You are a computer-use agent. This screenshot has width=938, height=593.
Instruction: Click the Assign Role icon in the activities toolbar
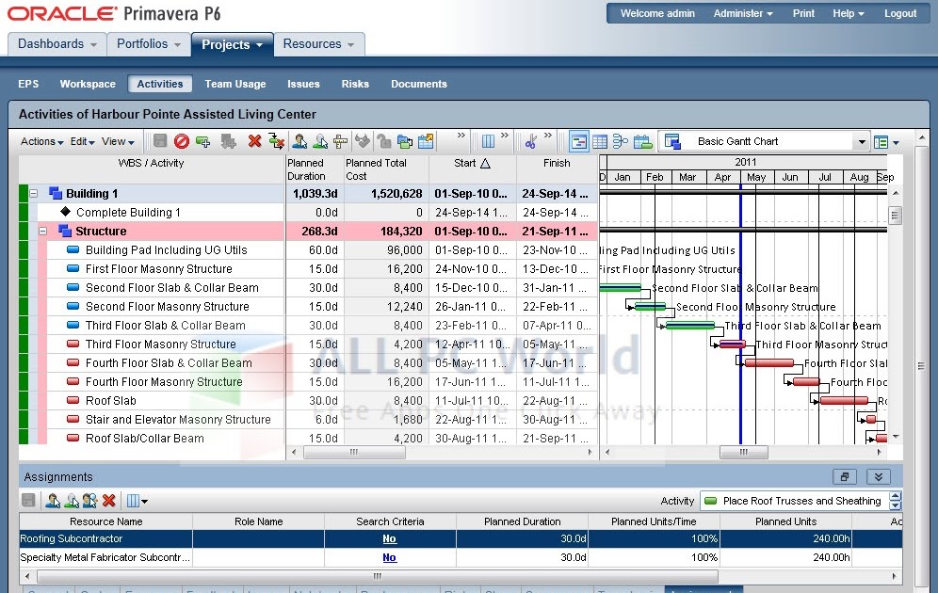tap(320, 142)
